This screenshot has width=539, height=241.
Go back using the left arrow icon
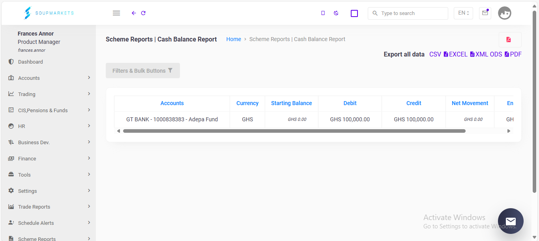(134, 13)
